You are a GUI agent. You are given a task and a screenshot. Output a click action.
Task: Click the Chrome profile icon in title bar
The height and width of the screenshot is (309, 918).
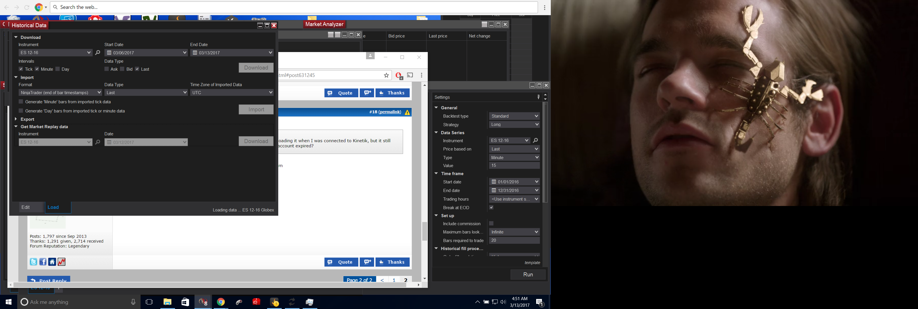370,56
